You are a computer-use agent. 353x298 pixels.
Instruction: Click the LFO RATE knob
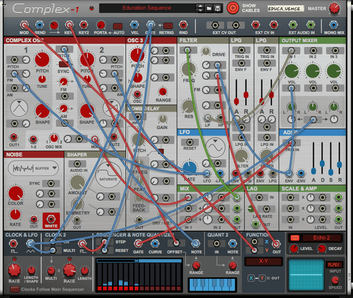pyautogui.click(x=190, y=167)
